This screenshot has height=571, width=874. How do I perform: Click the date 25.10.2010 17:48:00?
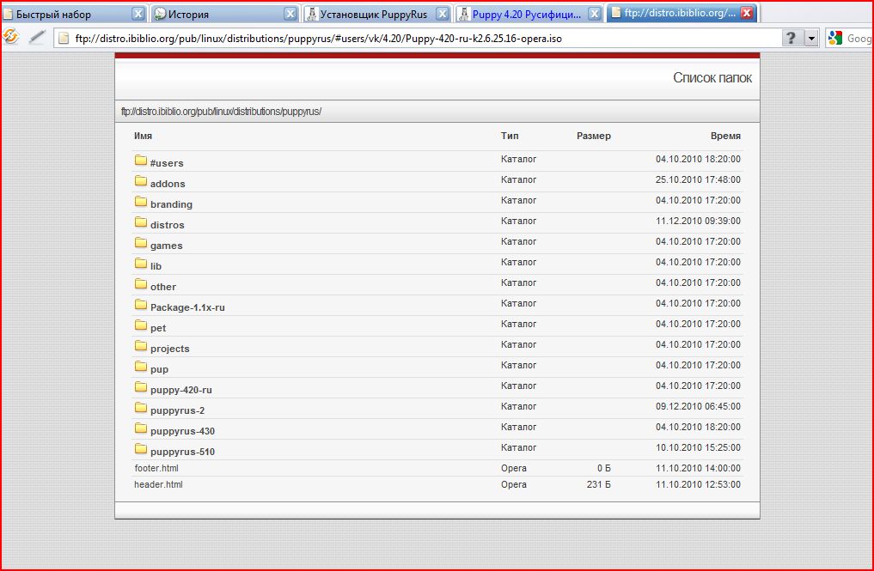[x=698, y=180]
